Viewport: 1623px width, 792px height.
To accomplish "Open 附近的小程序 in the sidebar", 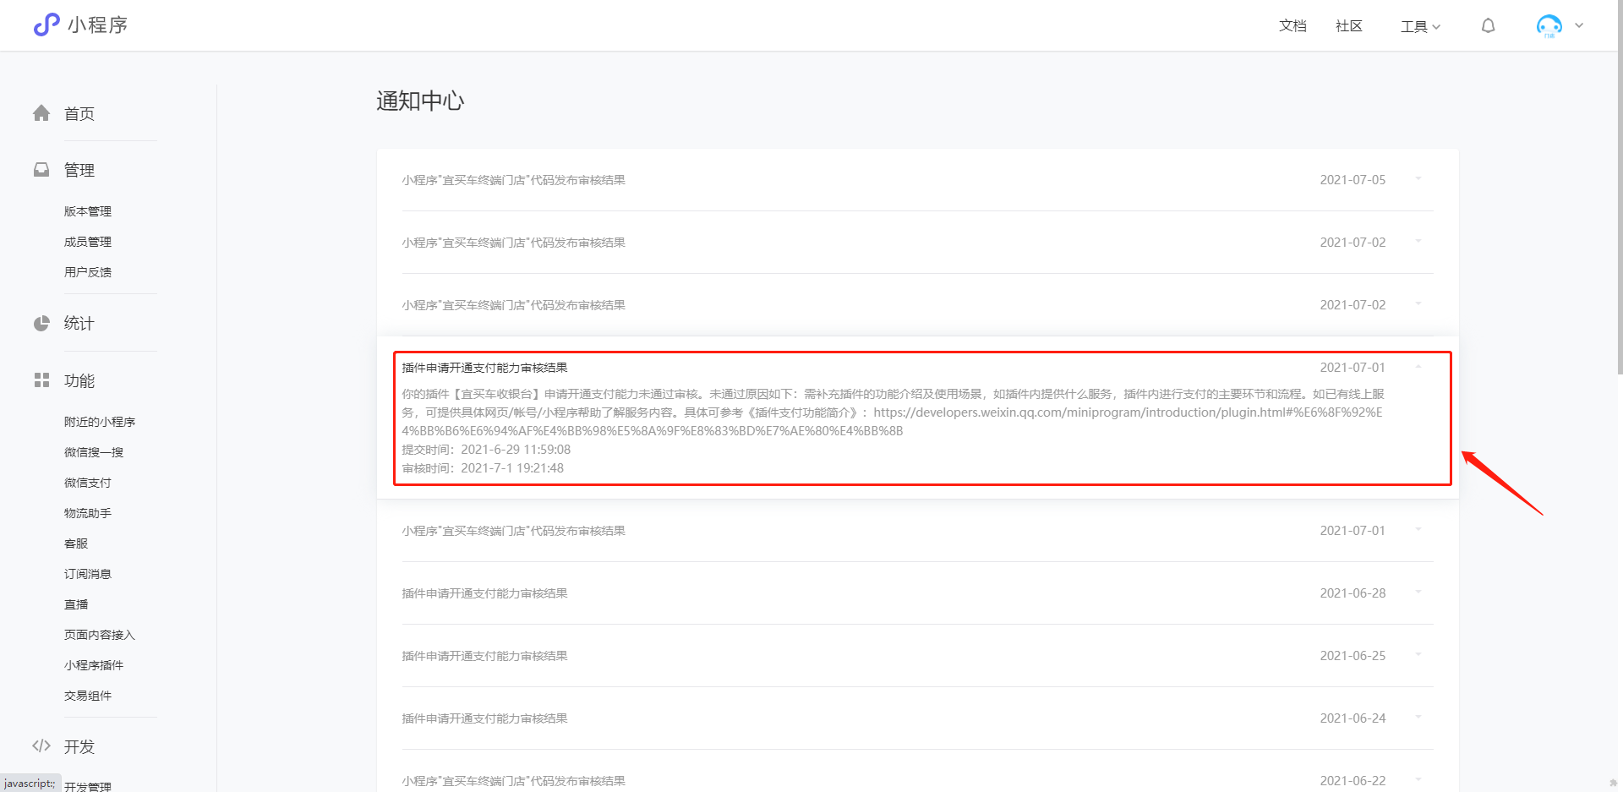I will coord(100,422).
